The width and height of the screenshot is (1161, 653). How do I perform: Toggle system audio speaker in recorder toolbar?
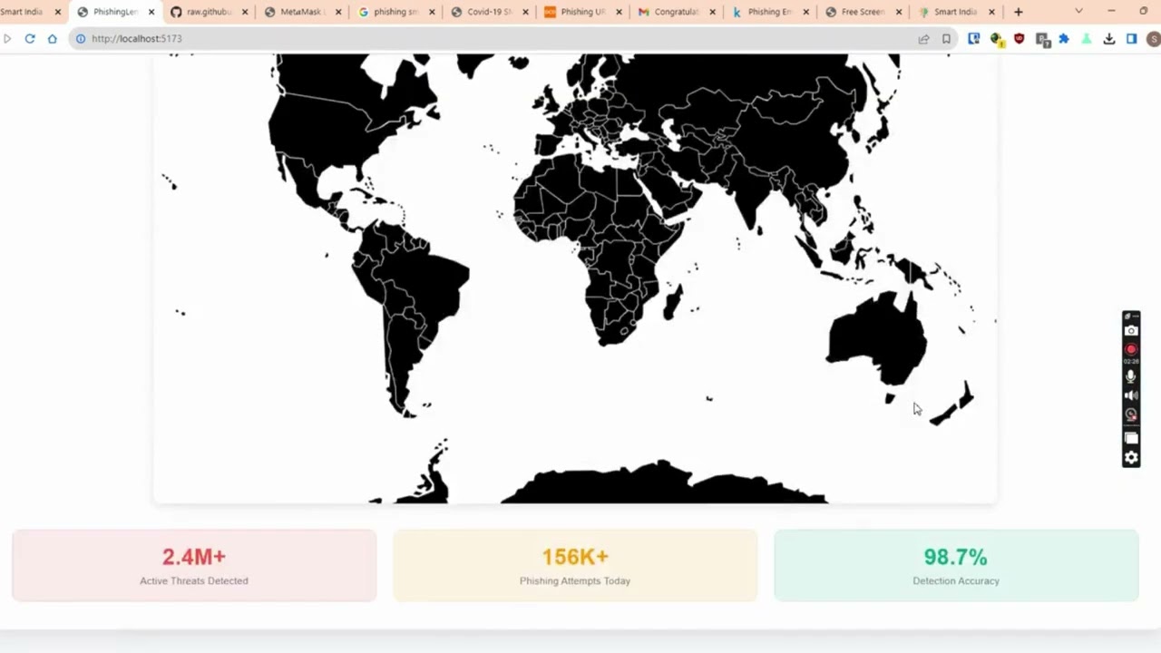click(x=1131, y=395)
